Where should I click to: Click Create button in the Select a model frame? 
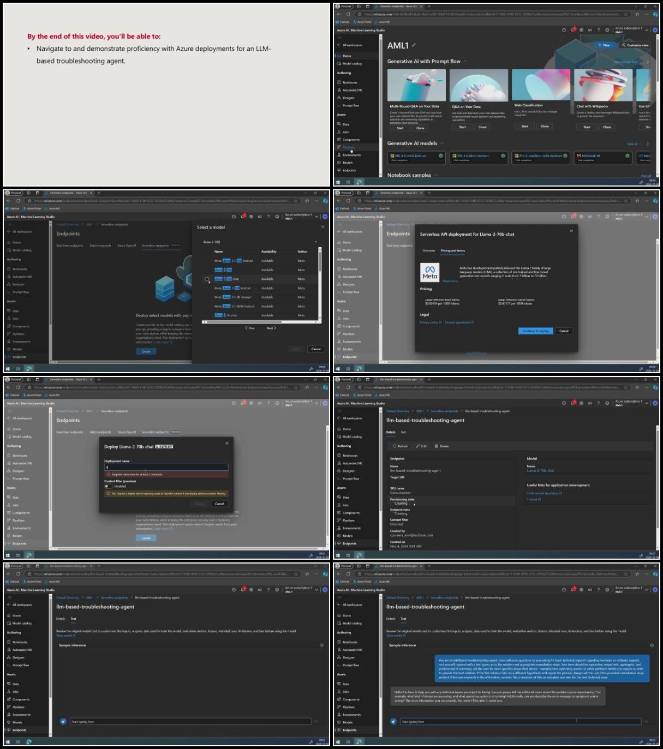146,351
